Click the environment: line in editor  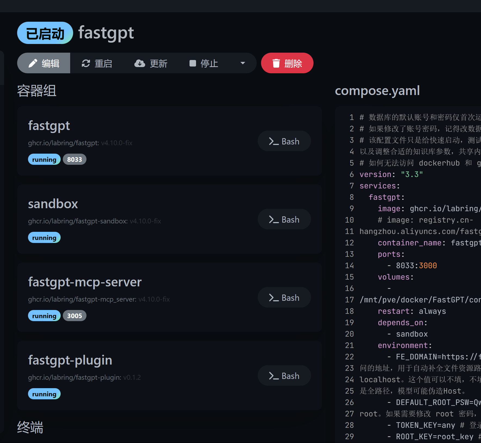(405, 345)
